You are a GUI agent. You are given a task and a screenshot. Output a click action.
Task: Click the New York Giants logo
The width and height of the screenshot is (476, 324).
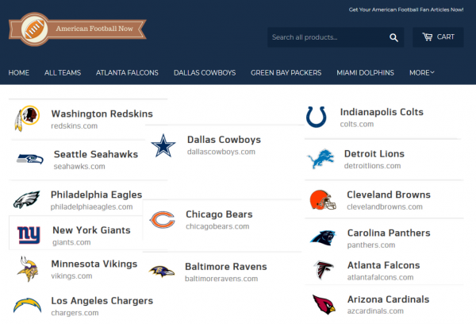tap(29, 235)
